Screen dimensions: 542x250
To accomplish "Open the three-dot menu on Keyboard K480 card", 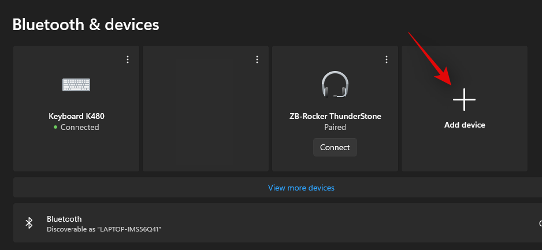I will [x=128, y=59].
